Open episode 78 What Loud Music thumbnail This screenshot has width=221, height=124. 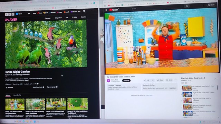(77, 104)
